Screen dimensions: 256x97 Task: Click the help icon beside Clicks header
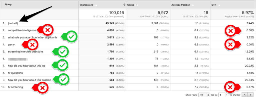click(x=136, y=5)
